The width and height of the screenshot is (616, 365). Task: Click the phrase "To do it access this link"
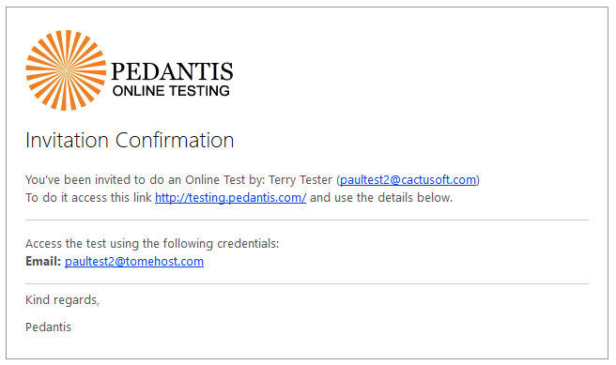88,197
